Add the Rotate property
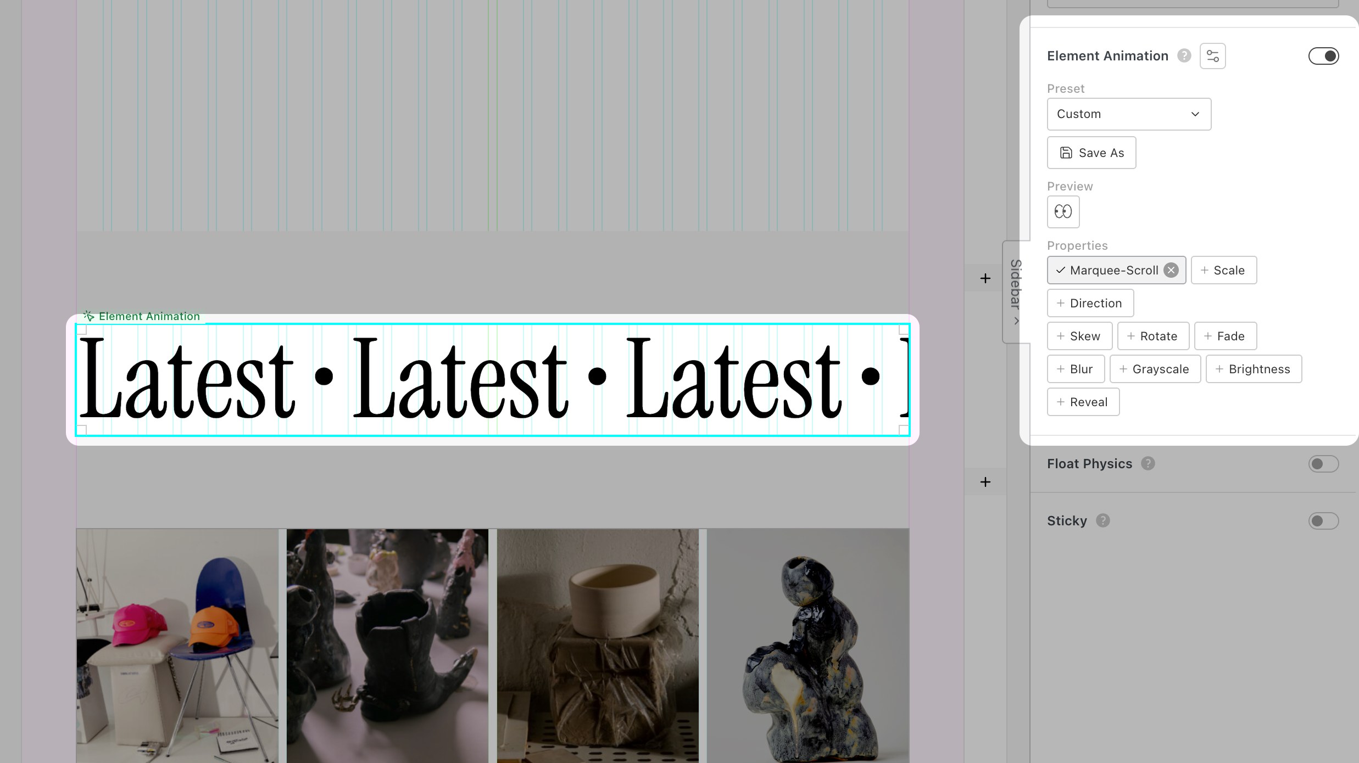The width and height of the screenshot is (1359, 763). click(x=1153, y=336)
